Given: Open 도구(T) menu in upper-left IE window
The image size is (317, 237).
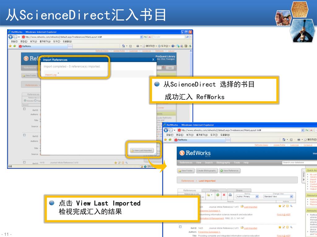Looking at the screenshot, I should pos(57,41).
